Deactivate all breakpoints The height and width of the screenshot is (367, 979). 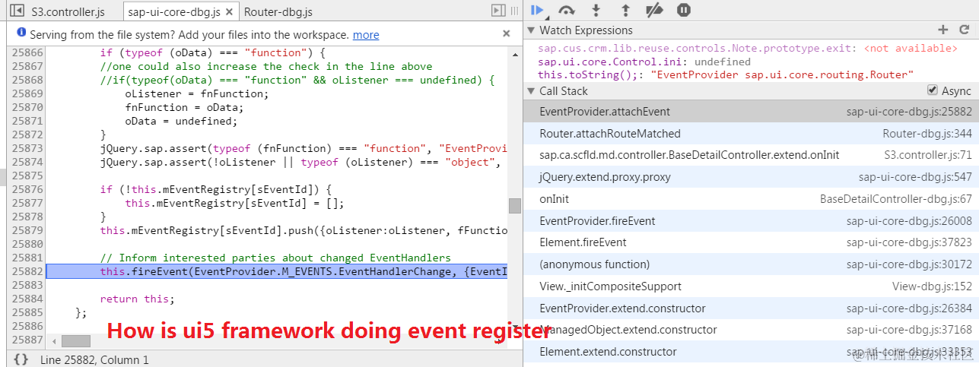[654, 10]
